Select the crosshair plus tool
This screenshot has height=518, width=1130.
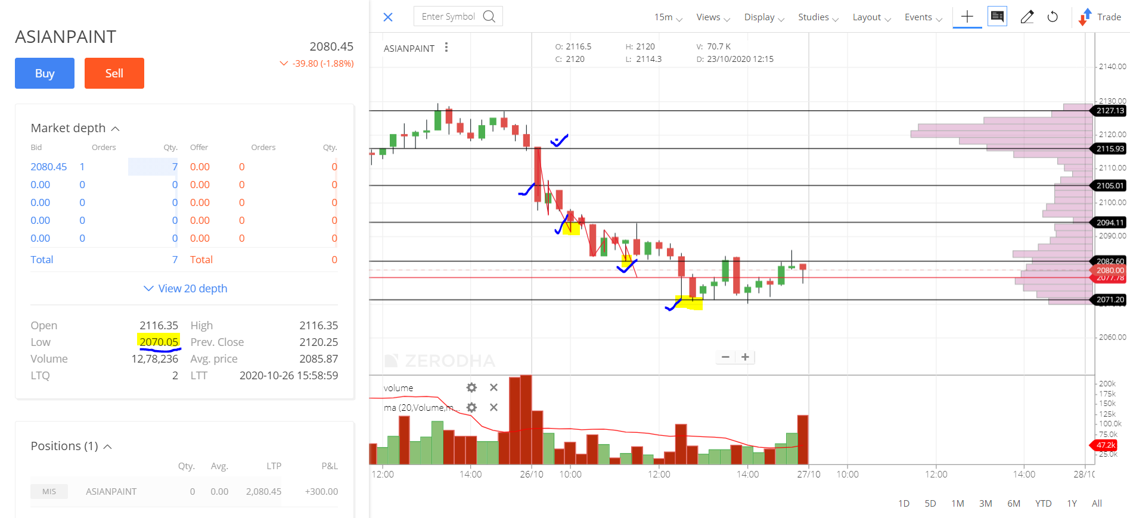tap(967, 17)
